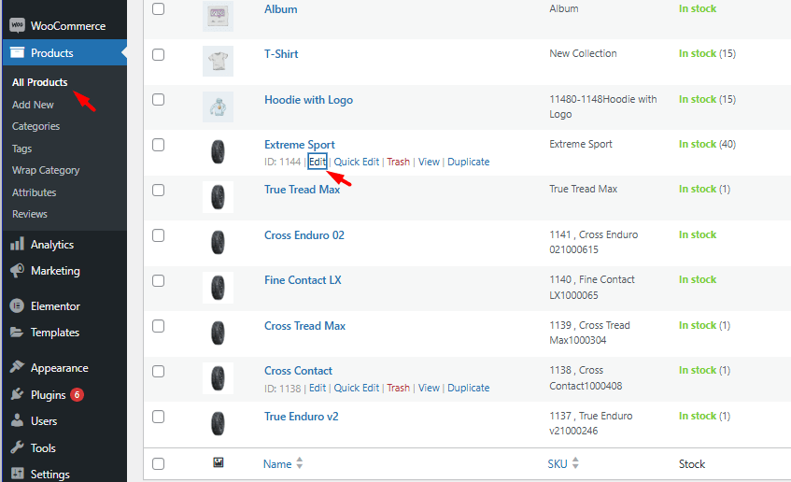Click the Marketing megaphone icon
791x482 pixels.
(x=17, y=271)
